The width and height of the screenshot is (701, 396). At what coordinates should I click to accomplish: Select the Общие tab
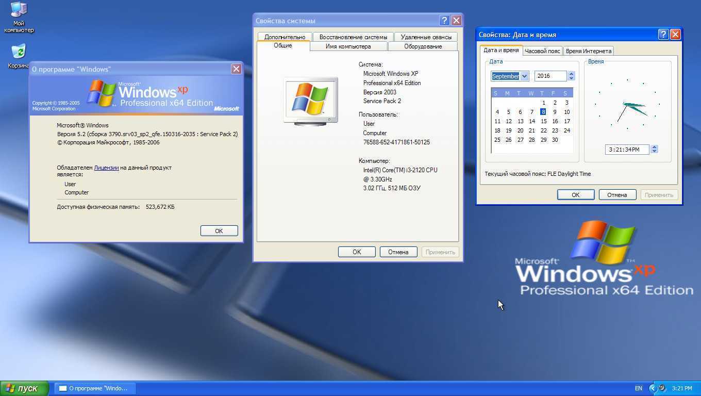point(283,45)
